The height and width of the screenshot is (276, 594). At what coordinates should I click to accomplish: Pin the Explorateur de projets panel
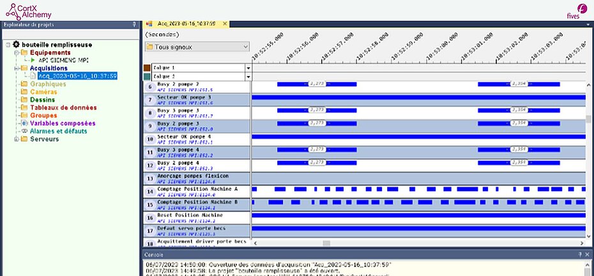coord(133,25)
